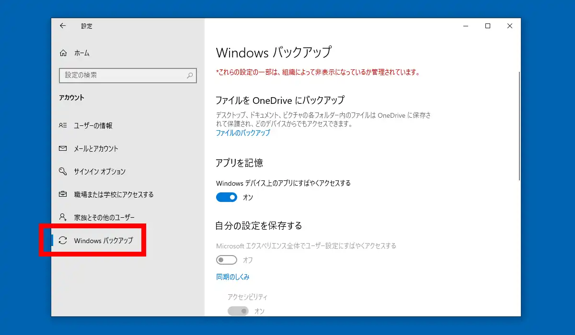Screen dimensions: 575x335
Task: Click the 自分の設定を保存する heading
Action: (x=259, y=225)
